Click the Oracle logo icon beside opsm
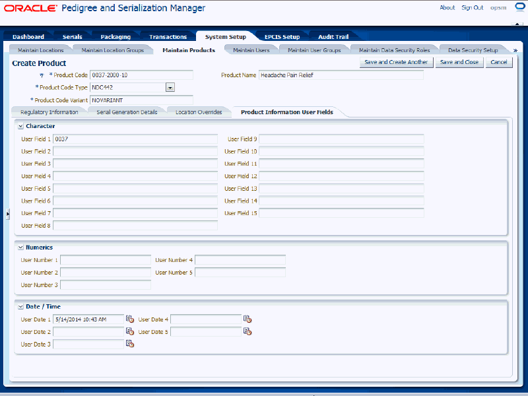The height and width of the screenshot is (396, 528). coord(520,7)
